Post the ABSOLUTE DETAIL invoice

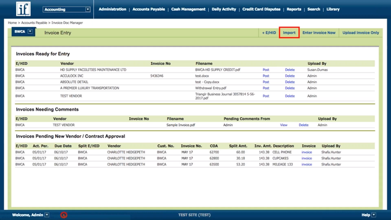coord(266,82)
